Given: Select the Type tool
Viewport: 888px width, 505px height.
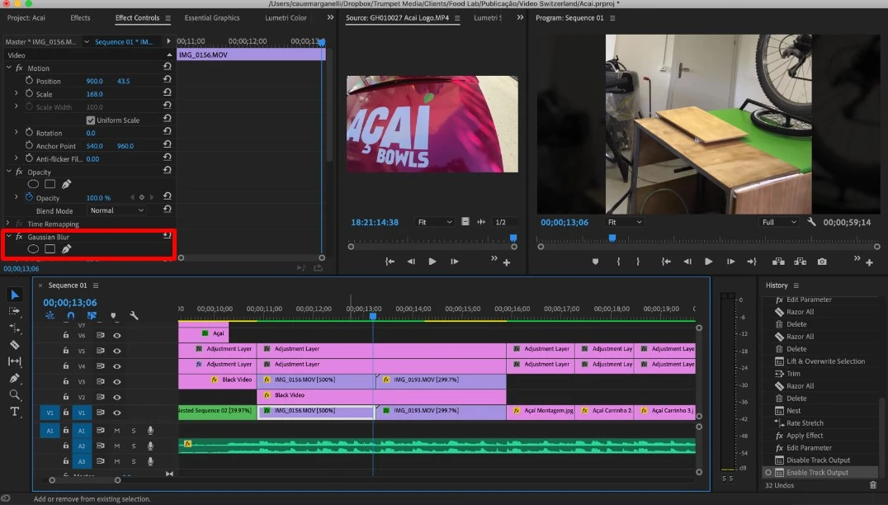Looking at the screenshot, I should click(x=14, y=411).
